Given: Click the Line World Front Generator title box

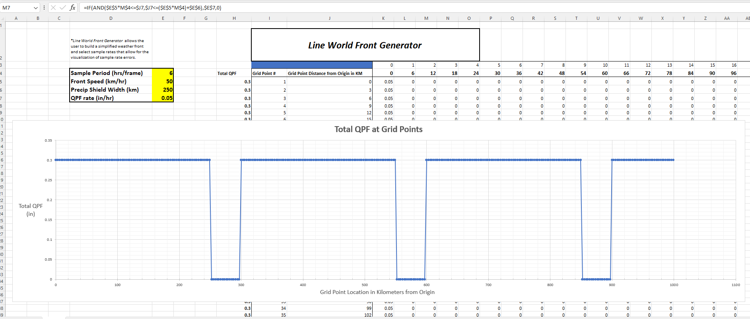Looking at the screenshot, I should click(x=365, y=45).
